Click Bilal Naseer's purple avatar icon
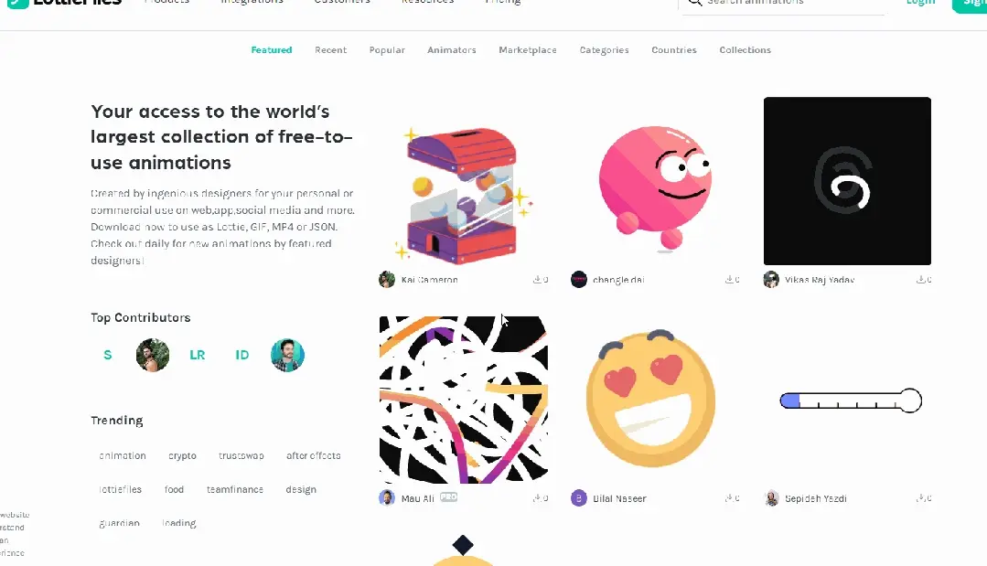Screen dimensions: 987x566 [578, 498]
